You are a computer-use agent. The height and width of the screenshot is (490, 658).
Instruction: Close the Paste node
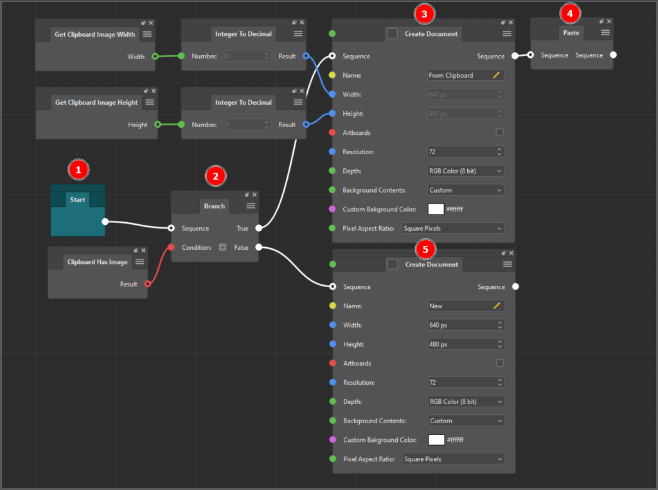click(x=609, y=21)
